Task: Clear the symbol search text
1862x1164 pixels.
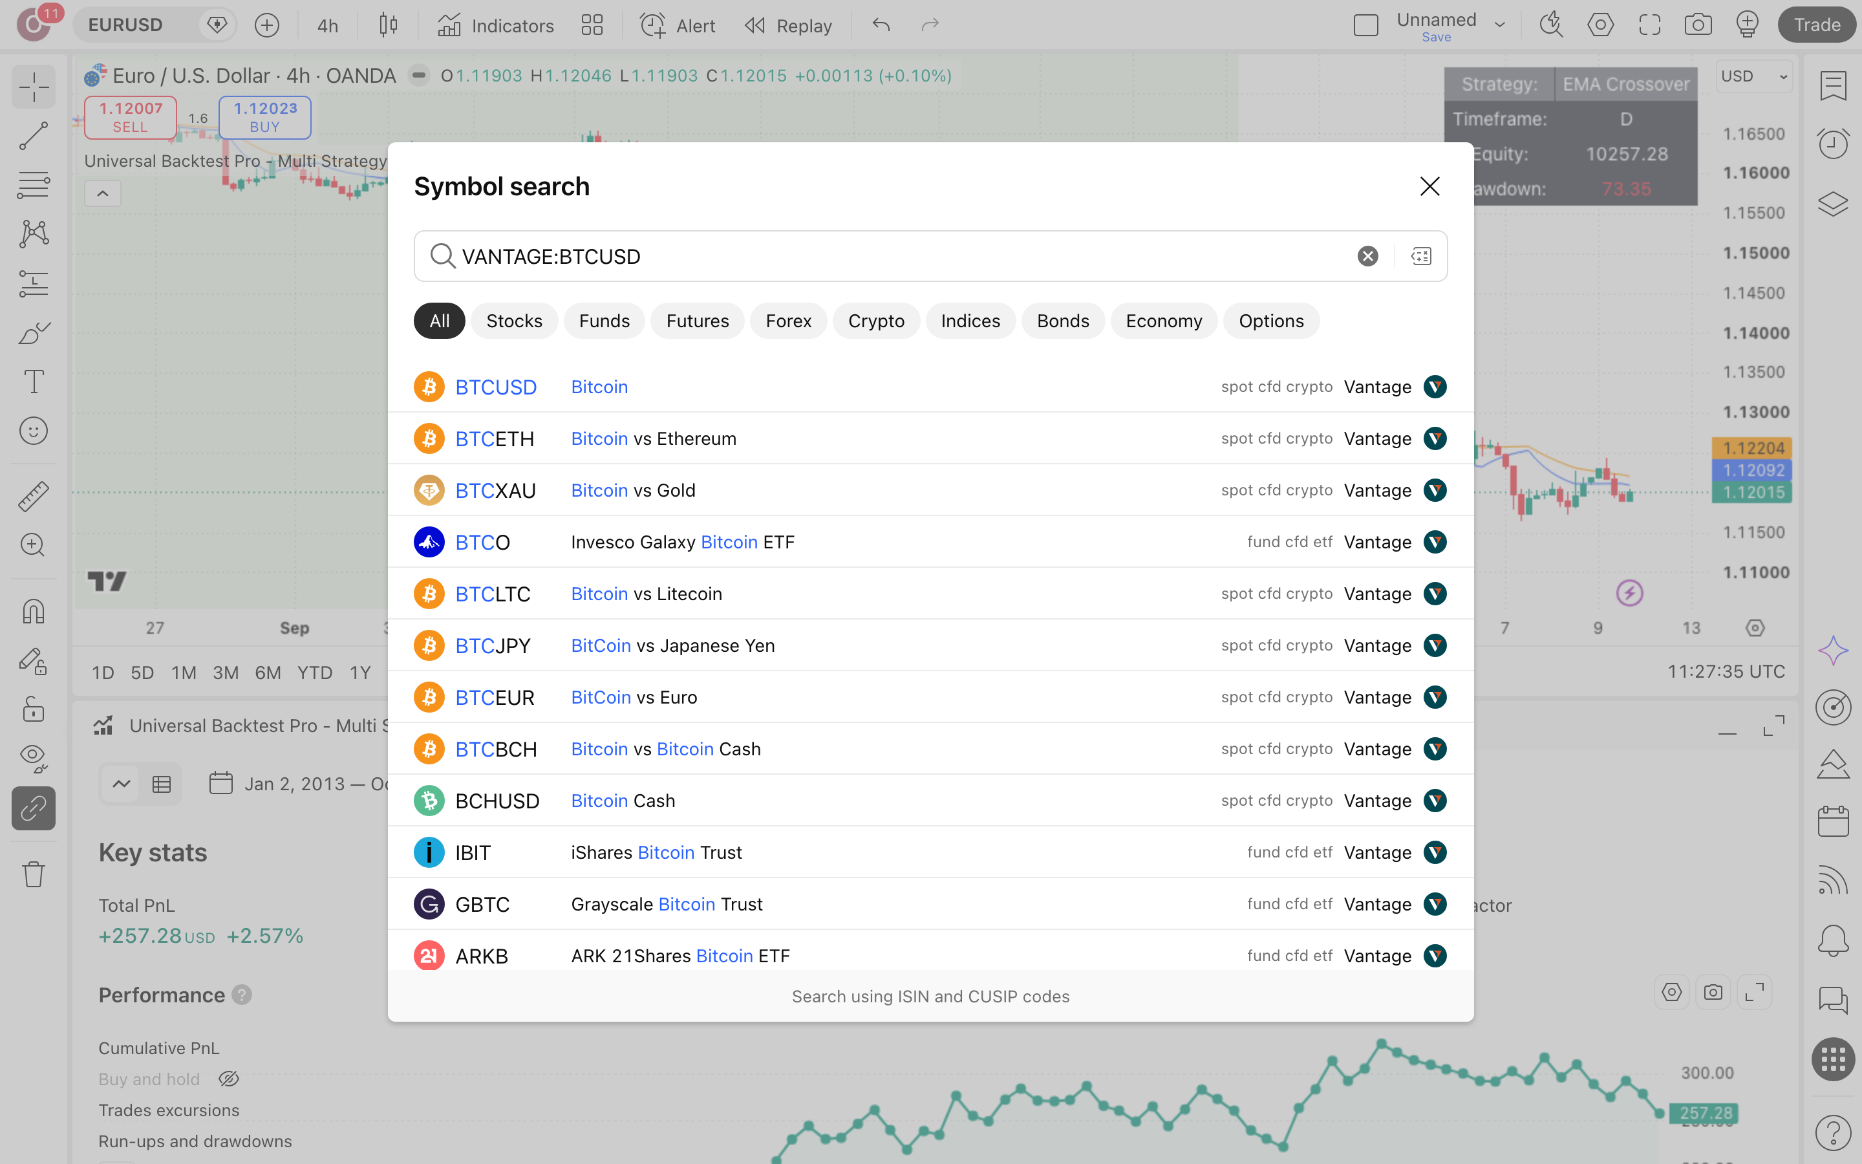Action: (1367, 256)
